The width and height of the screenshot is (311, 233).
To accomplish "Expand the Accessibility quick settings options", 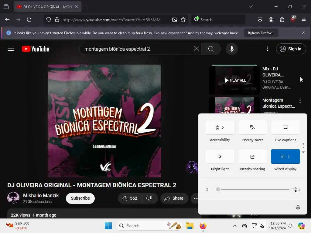I will tap(220, 127).
